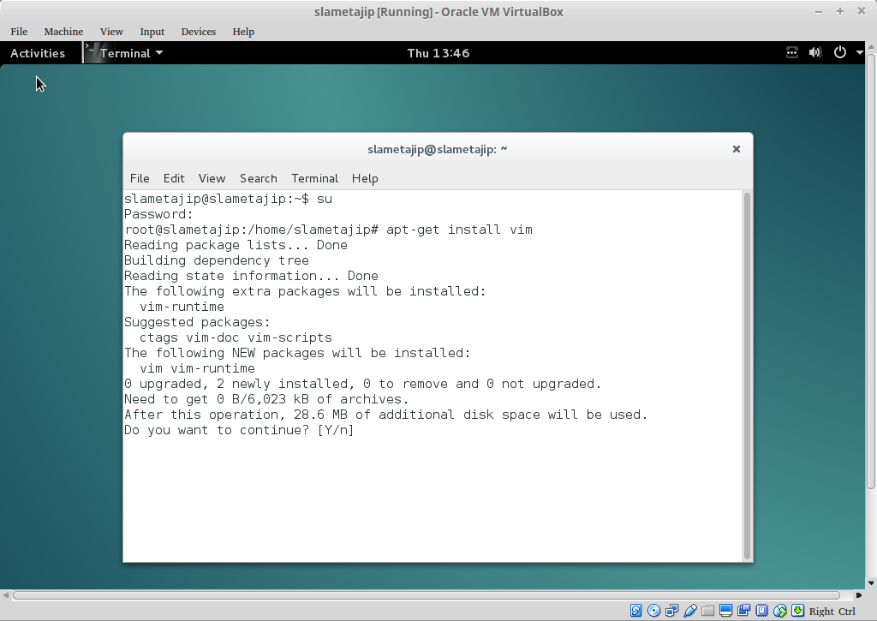Open the VirtualBox View menu
This screenshot has height=621, width=877.
click(111, 32)
